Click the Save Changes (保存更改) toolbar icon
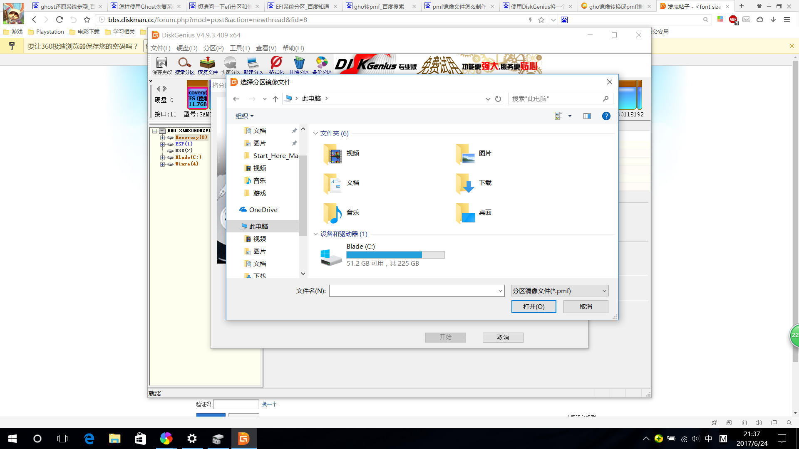 [161, 65]
